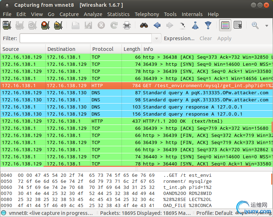The image size is (273, 217).
Task: Open the Capture menu
Action: pyautogui.click(x=69, y=14)
